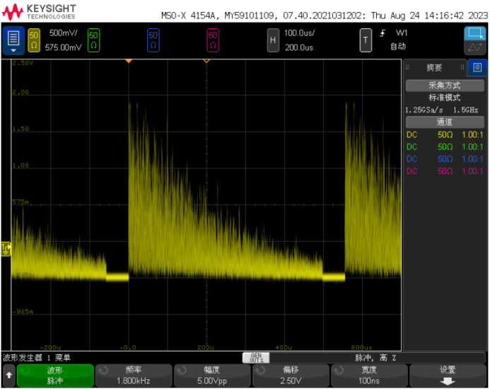The width and height of the screenshot is (490, 389).
Task: Click the solid orange trigger time marker
Action: tap(129, 62)
